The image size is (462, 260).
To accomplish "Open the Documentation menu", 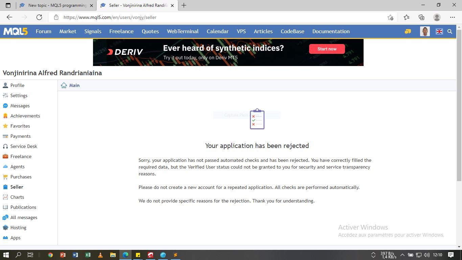I will 331,31.
